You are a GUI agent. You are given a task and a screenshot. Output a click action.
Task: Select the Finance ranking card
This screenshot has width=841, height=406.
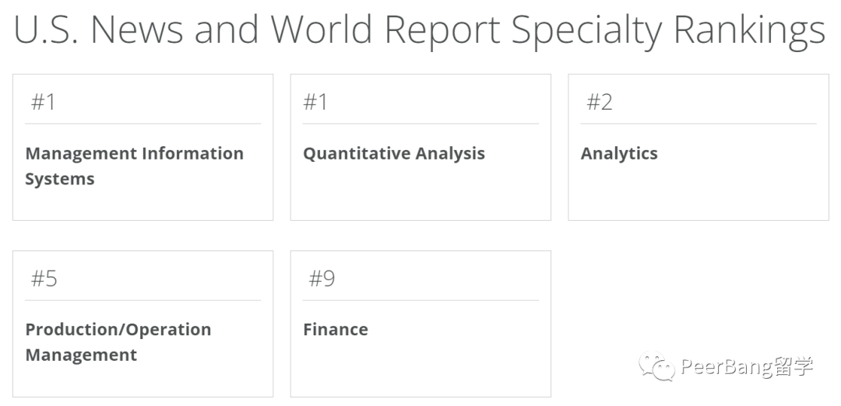[420, 324]
